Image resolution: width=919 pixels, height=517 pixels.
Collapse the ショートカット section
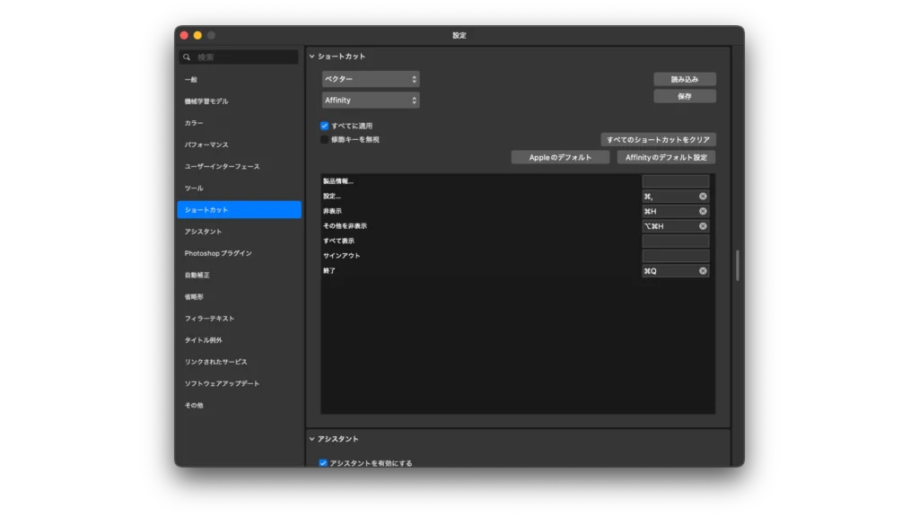314,55
